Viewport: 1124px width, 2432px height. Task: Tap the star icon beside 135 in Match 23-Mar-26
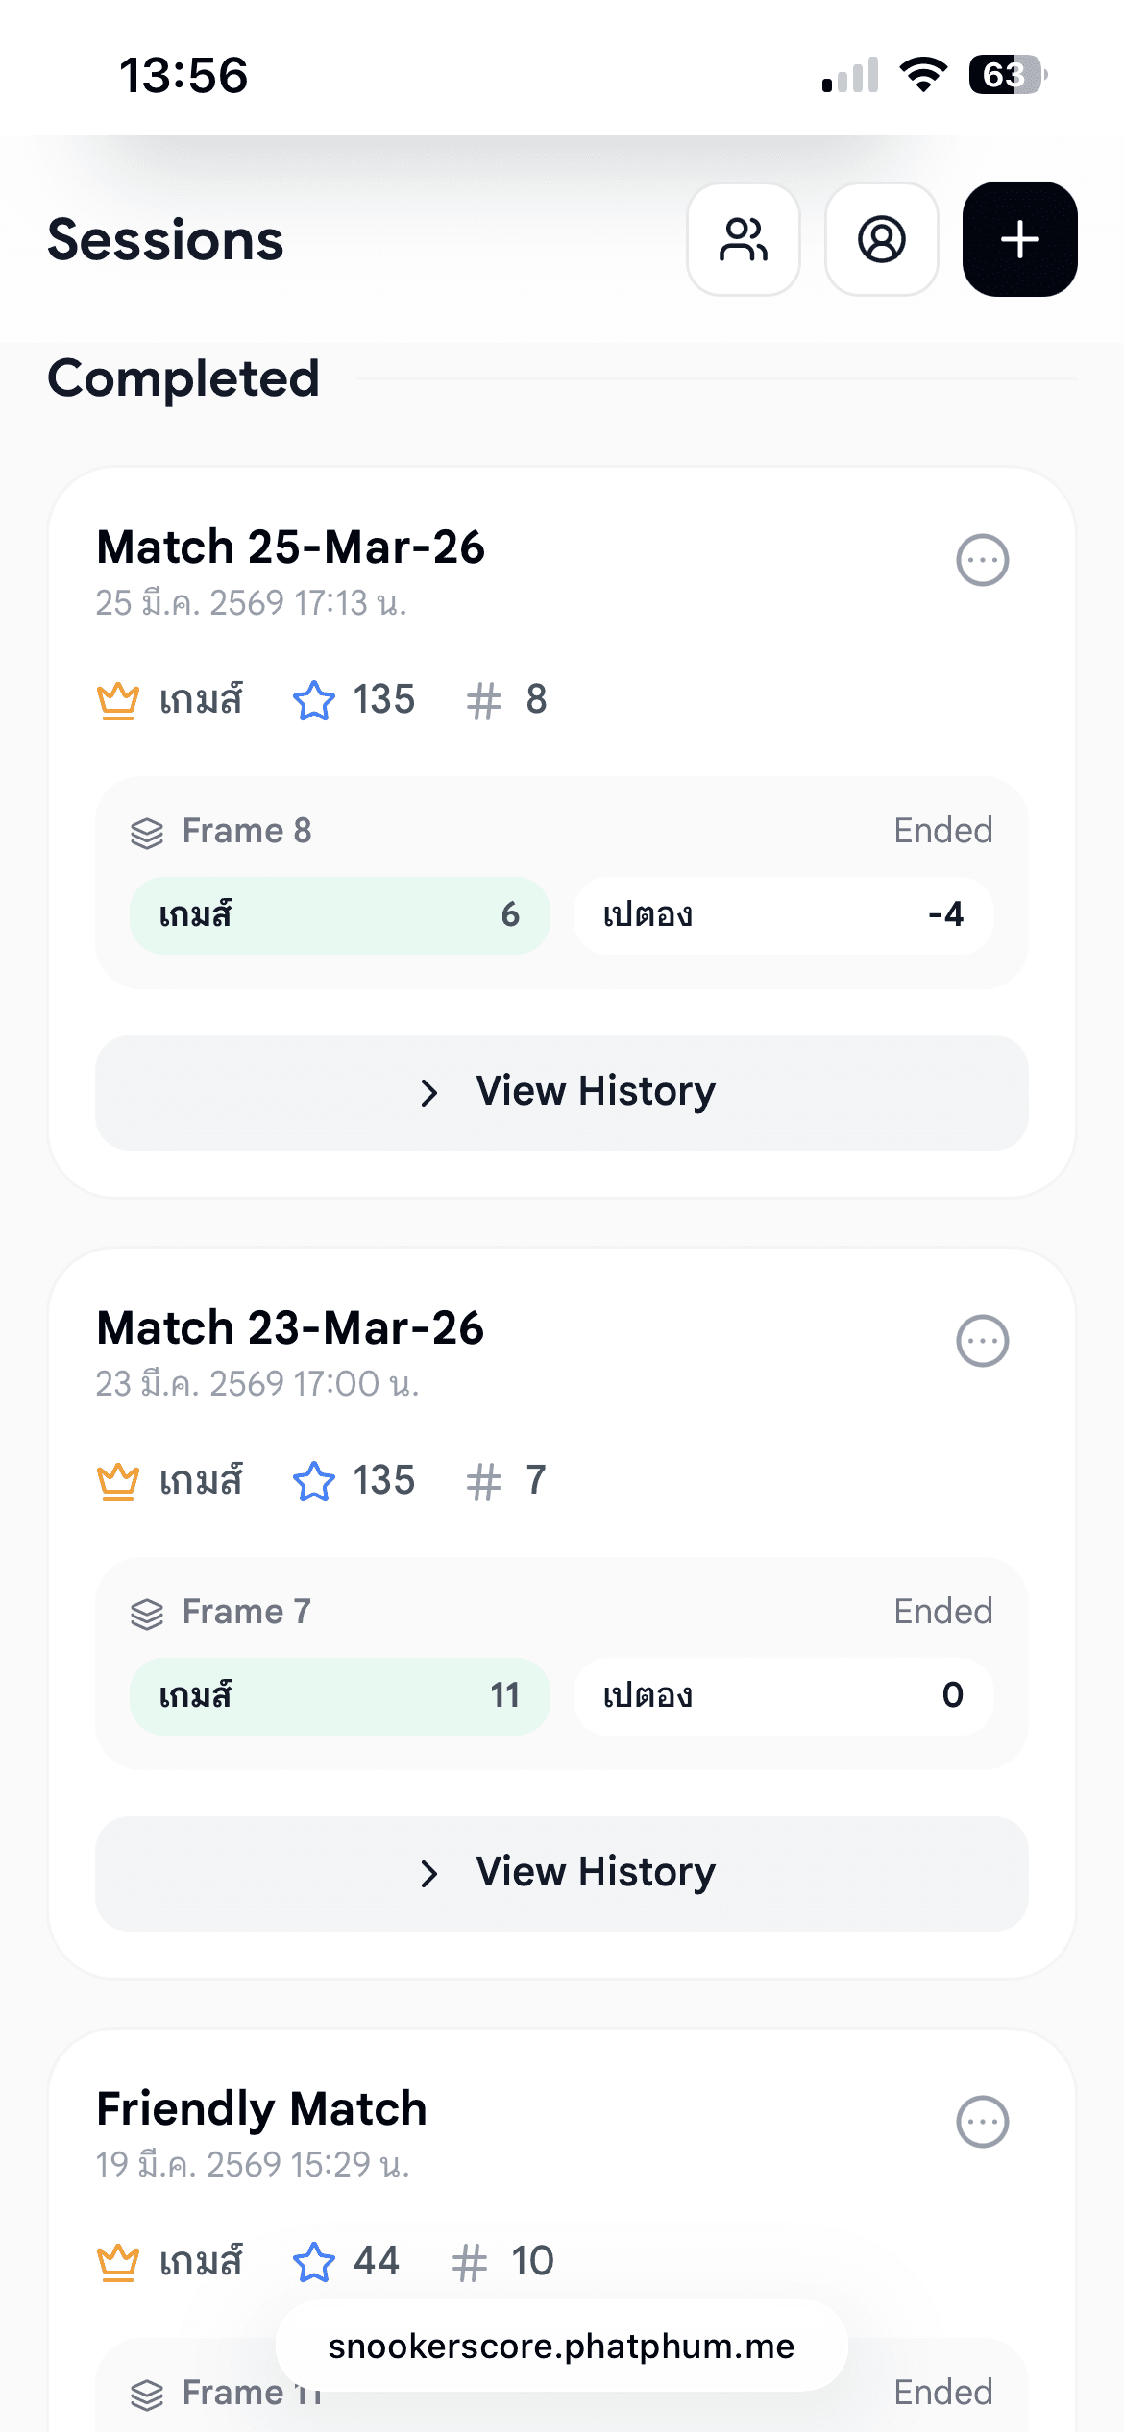pyautogui.click(x=313, y=1481)
